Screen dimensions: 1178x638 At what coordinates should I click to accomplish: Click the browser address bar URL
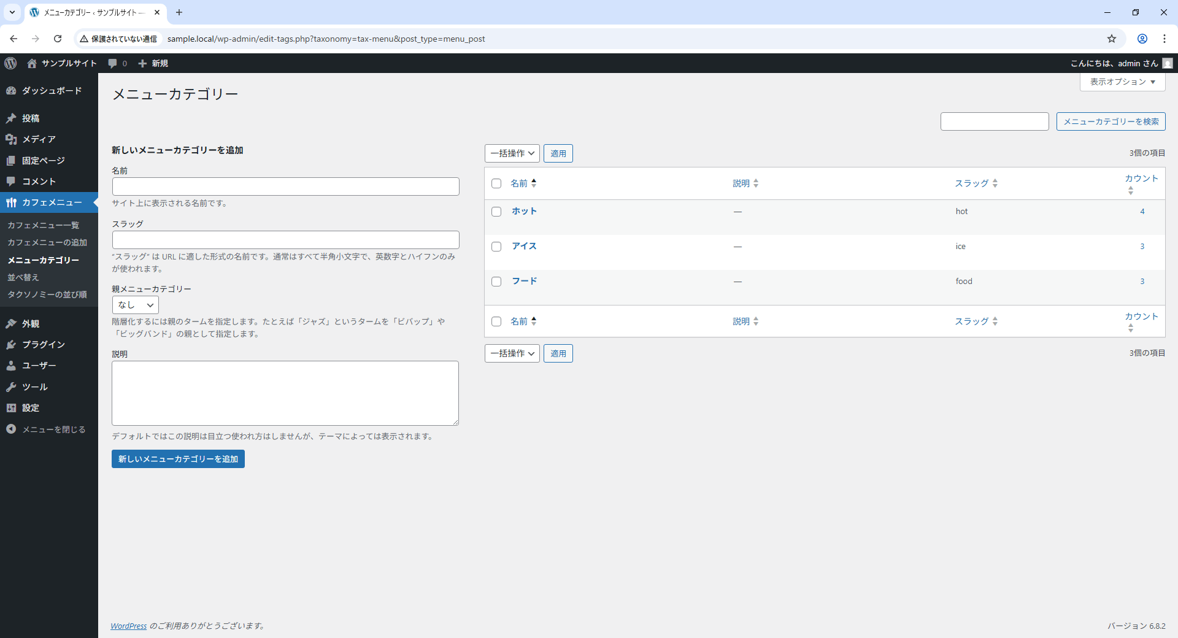coord(326,39)
